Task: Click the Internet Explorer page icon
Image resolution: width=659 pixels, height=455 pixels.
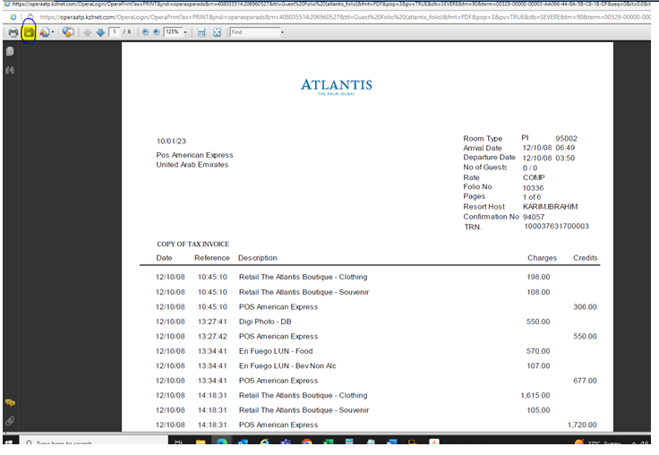Action: click(13, 17)
